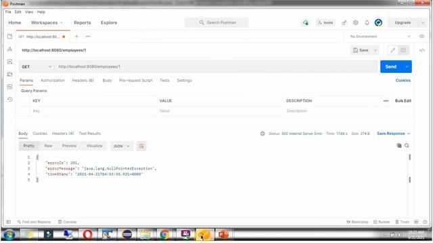Send the GET request
This screenshot has width=433, height=243.
coord(391,67)
